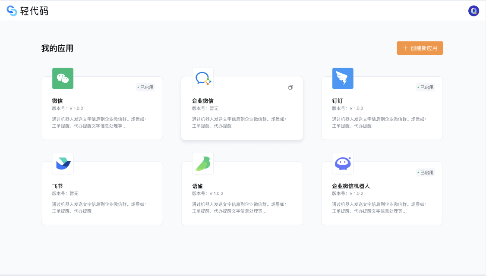486x276 pixels.
Task: Click the description text on the 语雀 card
Action: tap(239, 207)
